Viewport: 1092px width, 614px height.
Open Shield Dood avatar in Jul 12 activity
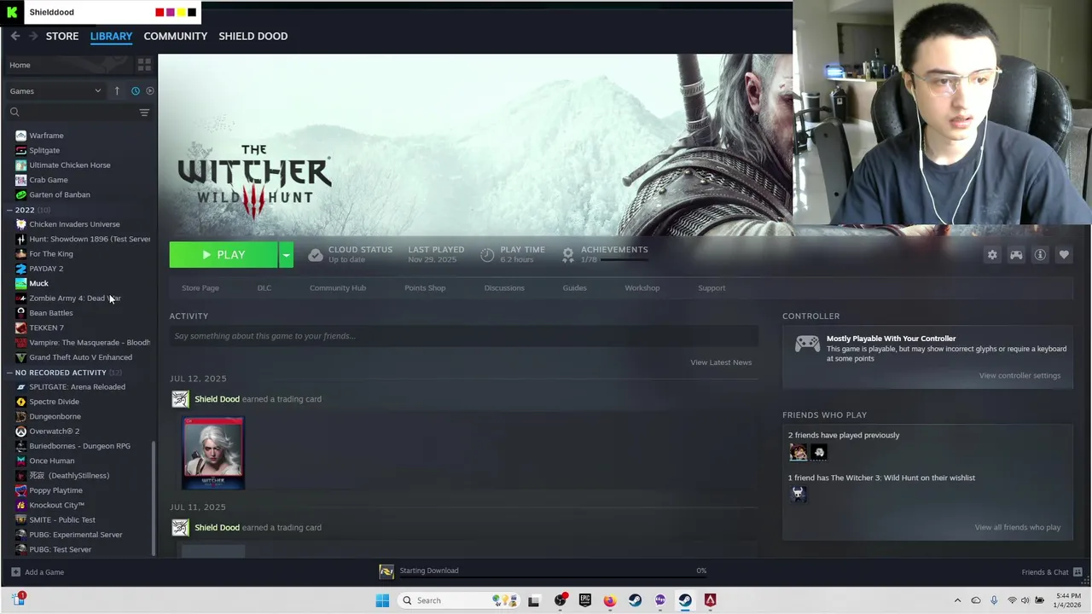180,399
